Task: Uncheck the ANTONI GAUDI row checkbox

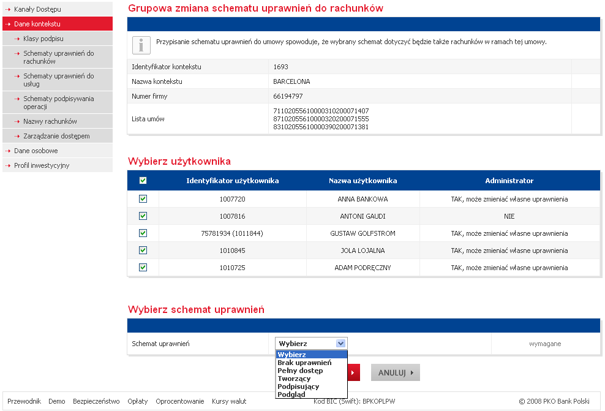Action: coord(143,216)
